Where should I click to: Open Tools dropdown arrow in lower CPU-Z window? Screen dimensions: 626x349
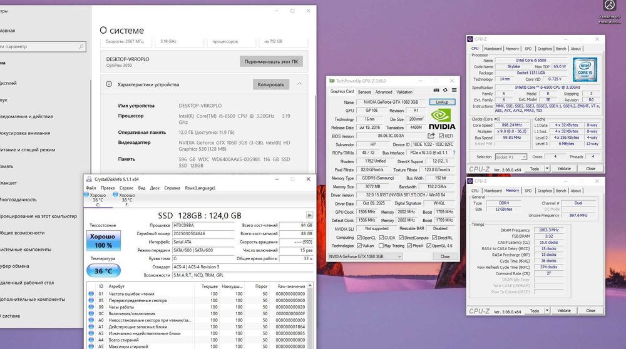(547, 311)
